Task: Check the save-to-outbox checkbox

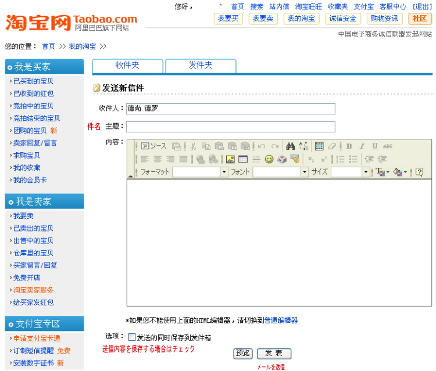Action: 132,337
